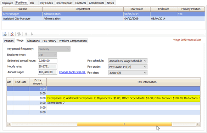Sort by the Position column header
This screenshot has width=207, height=133.
(22, 9)
